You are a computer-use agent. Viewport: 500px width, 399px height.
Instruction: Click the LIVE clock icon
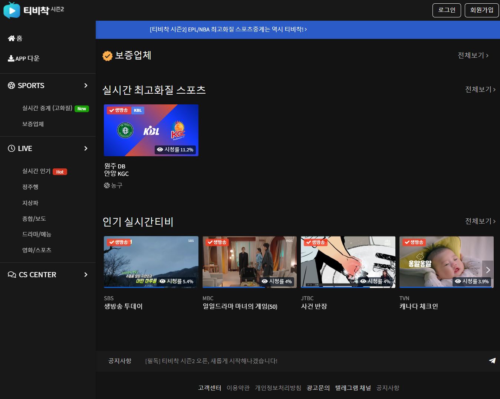11,148
